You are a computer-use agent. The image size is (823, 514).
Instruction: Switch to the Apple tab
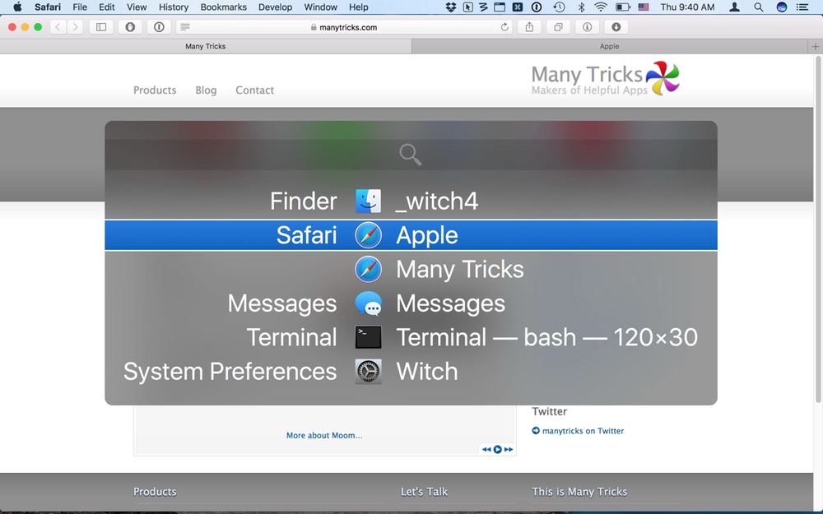coord(609,47)
